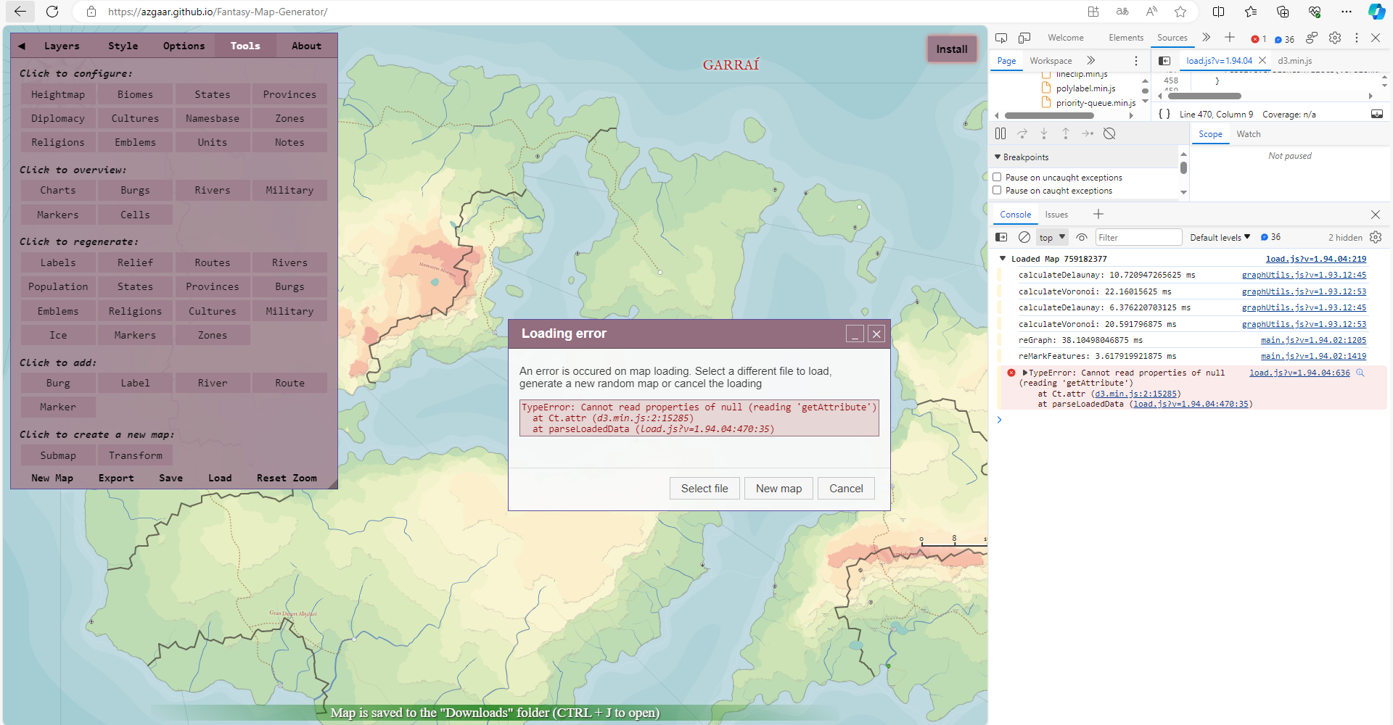Open the load.js?v=1.94.04:636 link
The height and width of the screenshot is (725, 1393).
[x=1298, y=372]
